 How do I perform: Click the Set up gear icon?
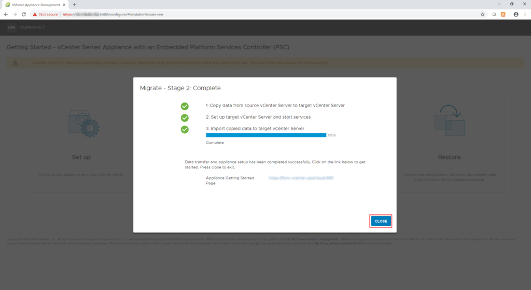(x=83, y=123)
